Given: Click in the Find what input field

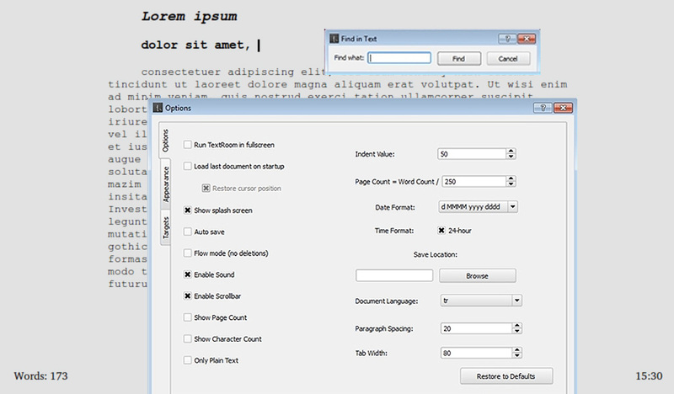Looking at the screenshot, I should tap(399, 58).
